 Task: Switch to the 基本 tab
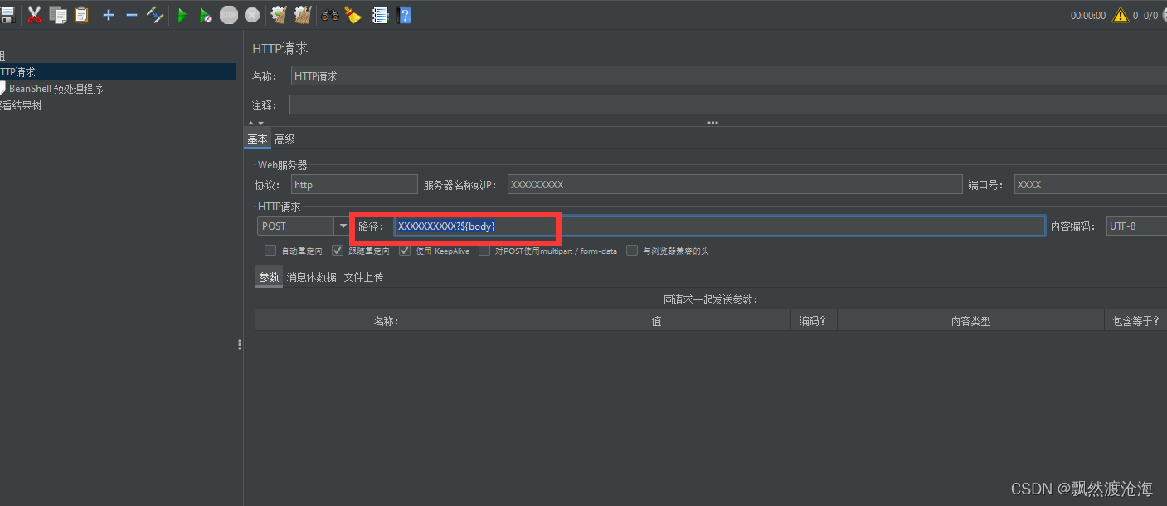click(x=257, y=139)
